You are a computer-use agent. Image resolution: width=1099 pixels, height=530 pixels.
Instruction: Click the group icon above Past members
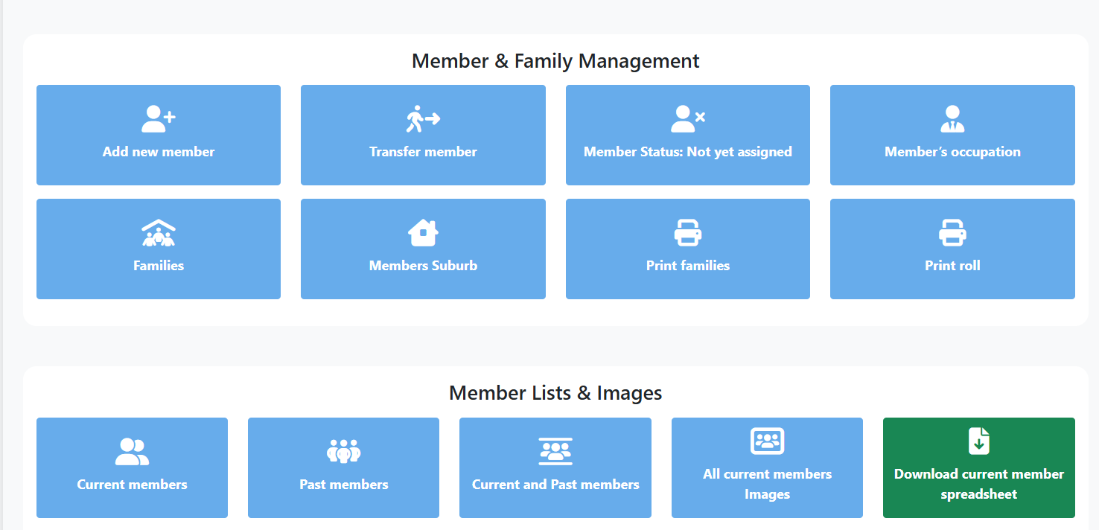coord(343,451)
